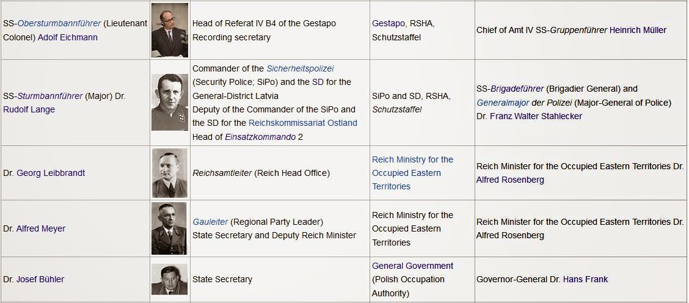Viewport: 689px width, 303px height.
Task: View the photo in Georg Leibbrandt's row
Action: point(170,173)
